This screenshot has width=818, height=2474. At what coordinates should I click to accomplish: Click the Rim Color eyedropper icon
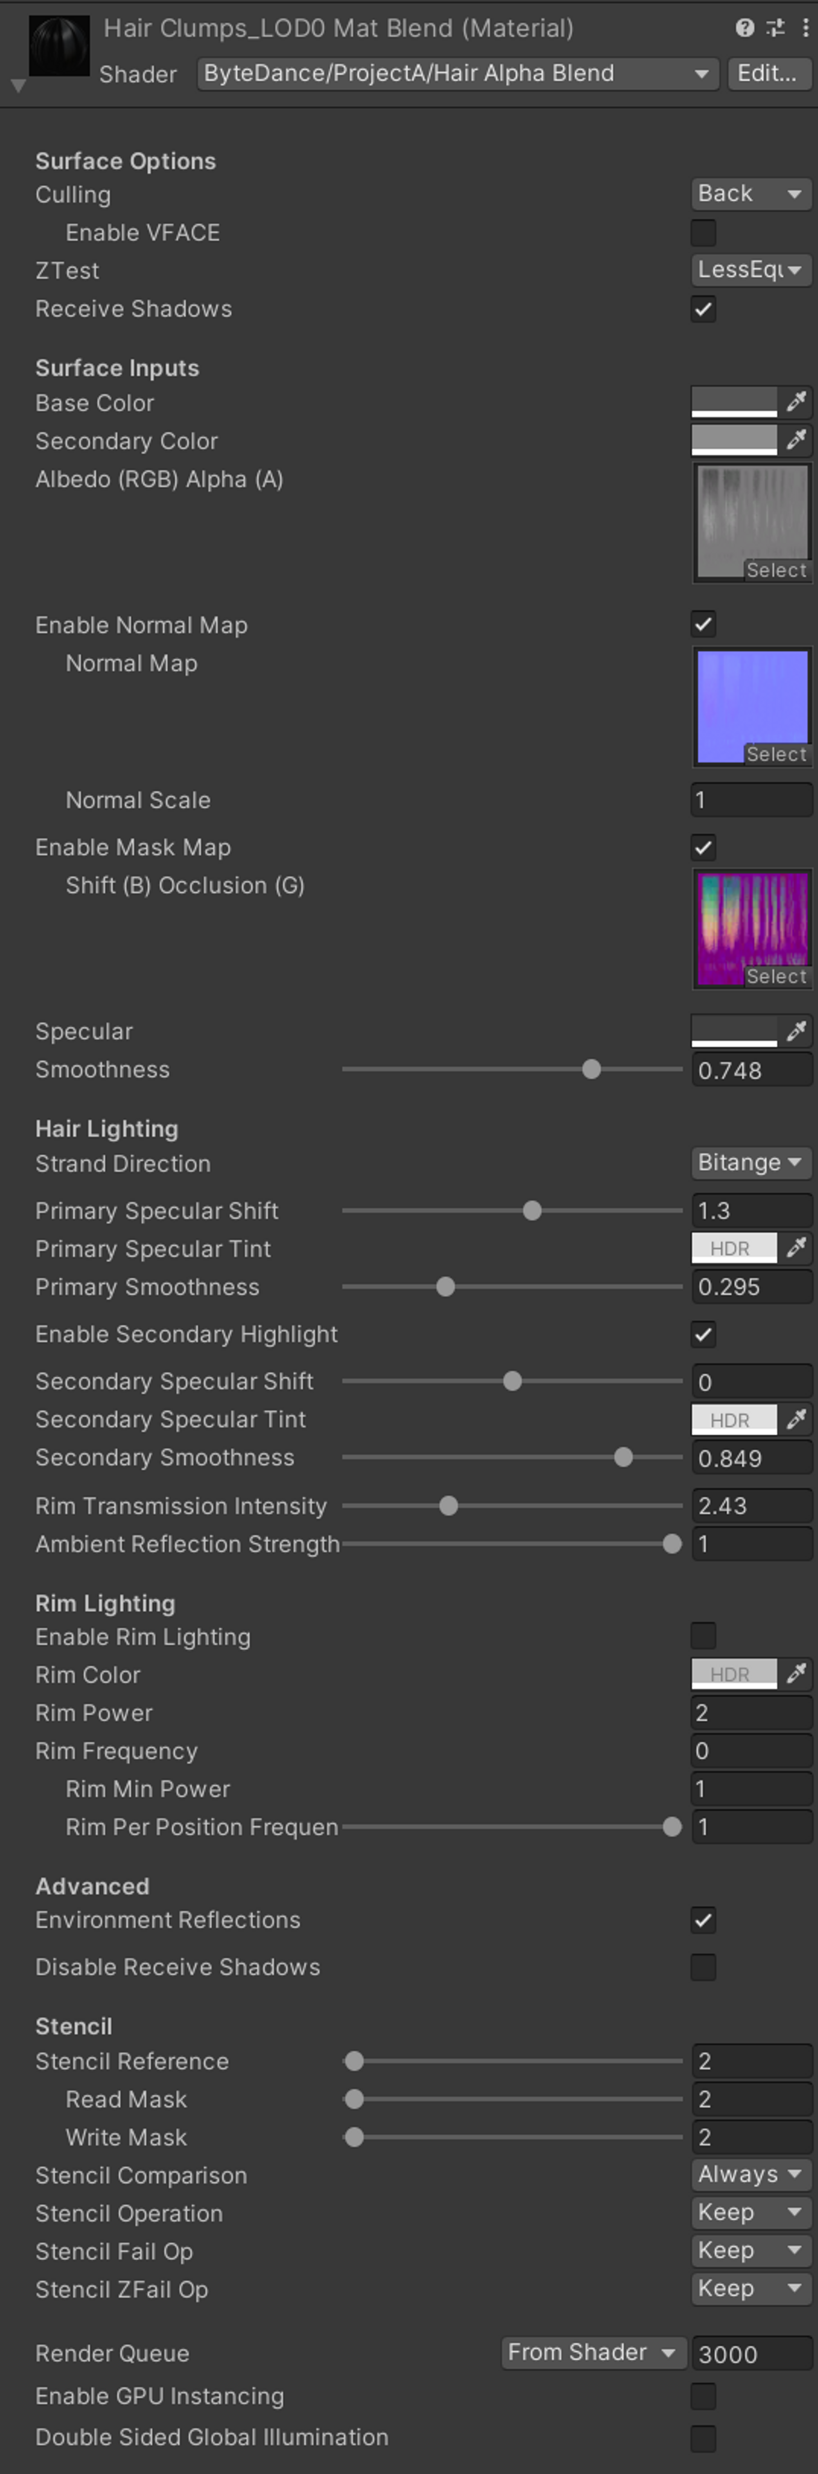(x=796, y=1674)
